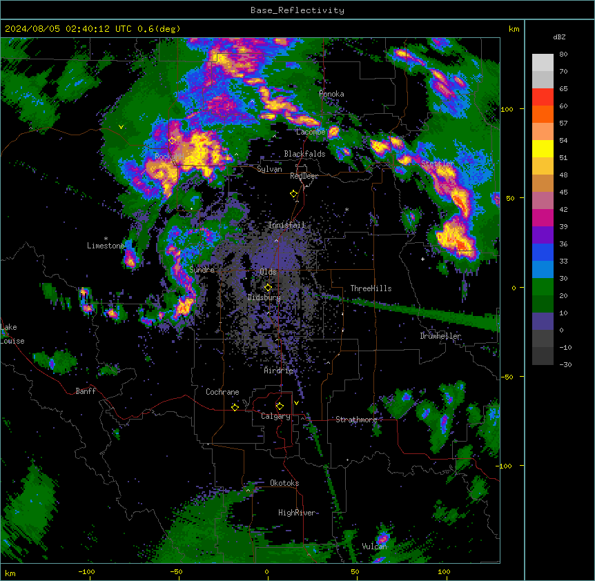Click the km unit label at bottom left

10,573
